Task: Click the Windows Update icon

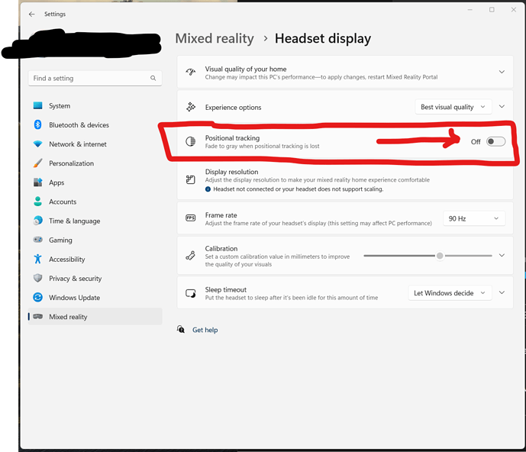Action: (x=37, y=298)
